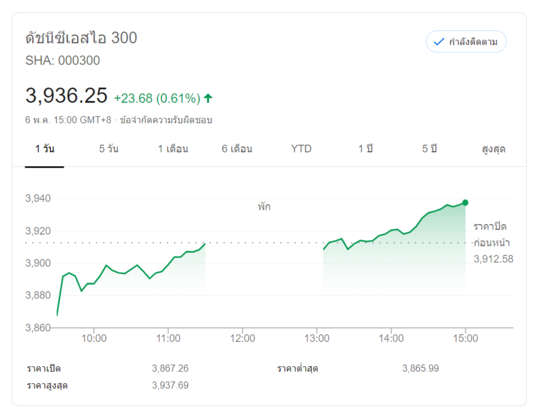Open the 1 เดือน chart tab

tap(173, 149)
